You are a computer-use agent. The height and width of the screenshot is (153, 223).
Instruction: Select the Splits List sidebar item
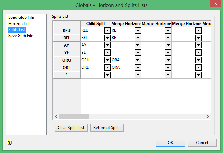tap(17, 30)
